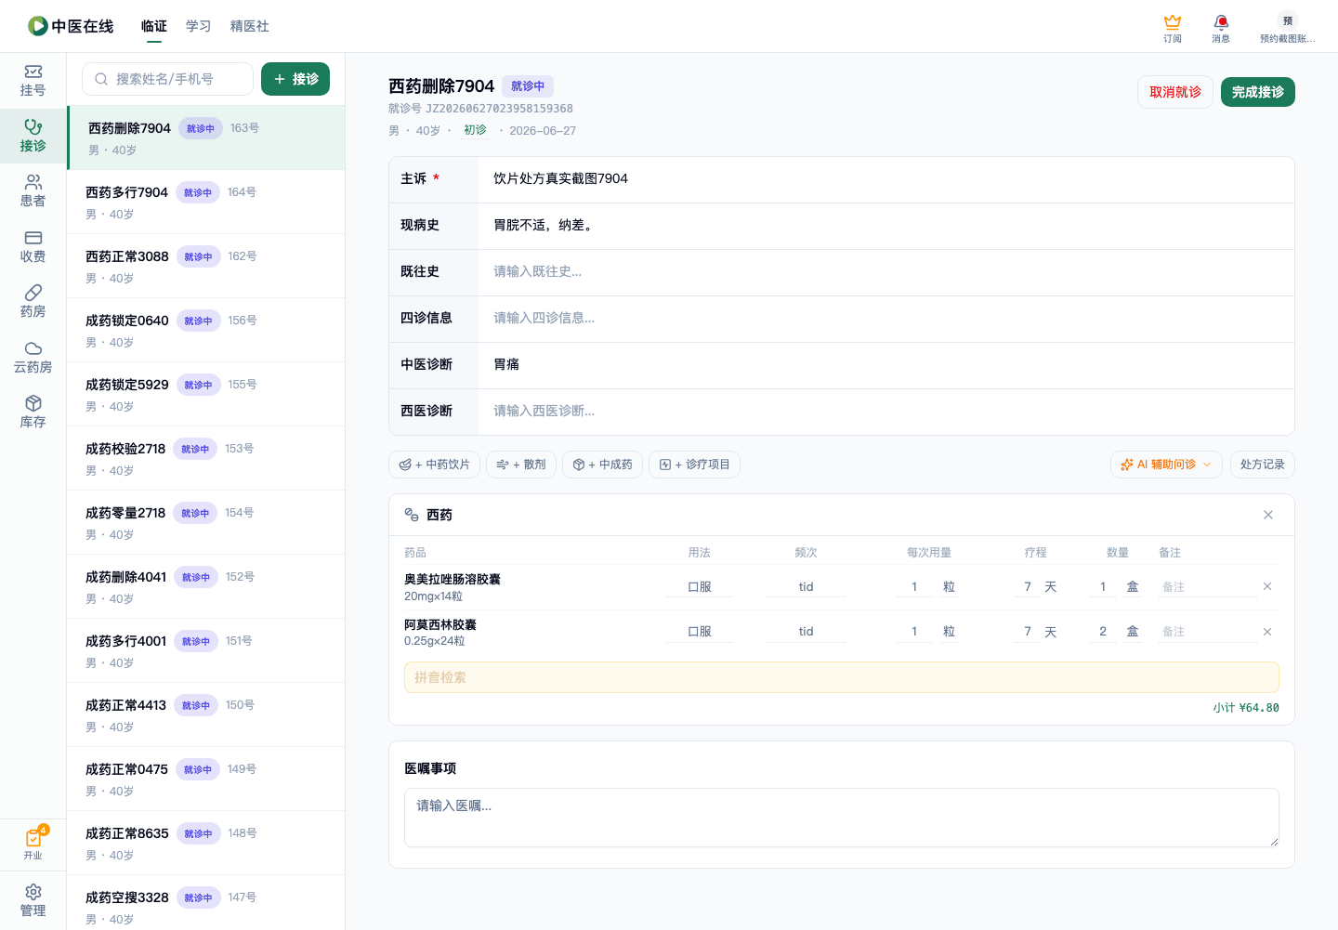The image size is (1338, 930).
Task: Select patient 成药锁定0640
Action: [205, 330]
